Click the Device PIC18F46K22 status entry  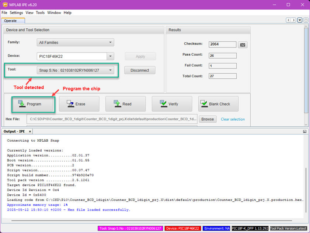pyautogui.click(x=183, y=229)
